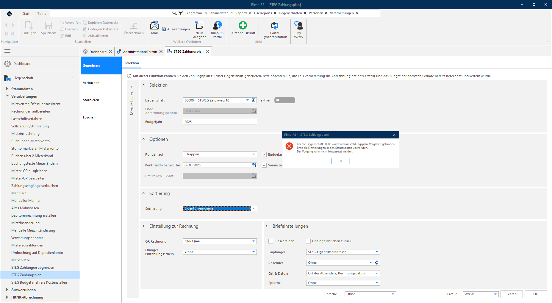Open Dashboard from the sidebar

22,64
